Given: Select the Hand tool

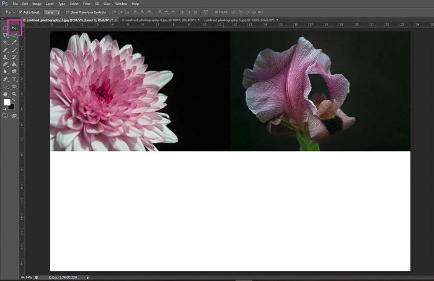Looking at the screenshot, I should [x=6, y=94].
